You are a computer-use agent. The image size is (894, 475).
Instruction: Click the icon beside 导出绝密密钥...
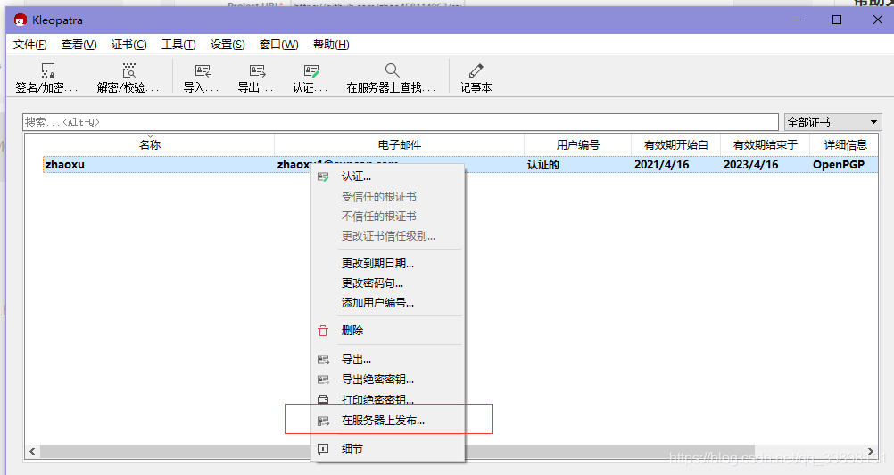(323, 380)
